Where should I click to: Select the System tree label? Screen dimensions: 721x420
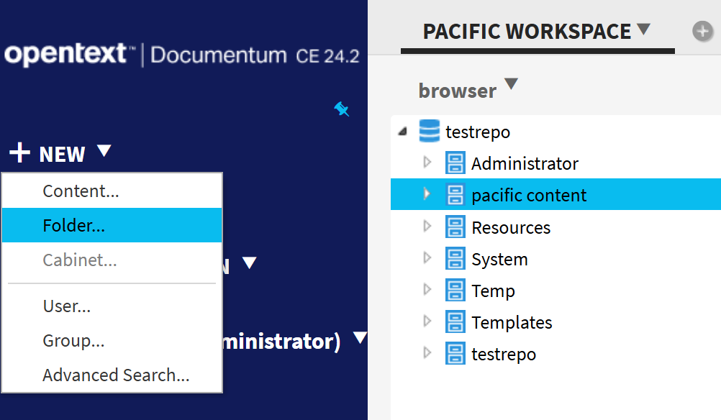[x=499, y=260]
